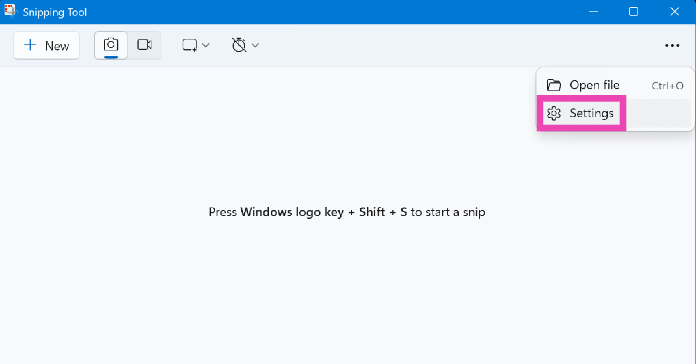
Task: Click the plus icon on New
Action: pyautogui.click(x=30, y=45)
